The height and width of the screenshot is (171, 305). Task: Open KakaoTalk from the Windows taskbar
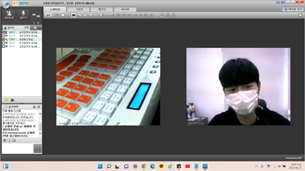(161, 166)
